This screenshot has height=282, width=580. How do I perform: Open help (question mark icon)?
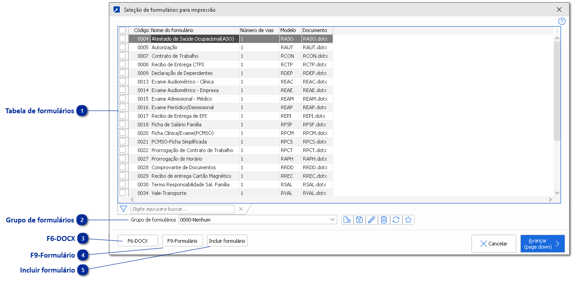coord(561,21)
